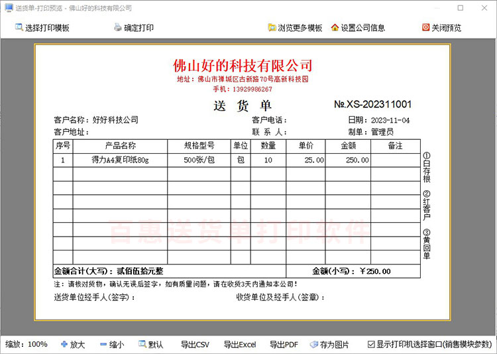Click side label ①白存根
Screen dimensions: 497x354
pyautogui.click(x=427, y=168)
